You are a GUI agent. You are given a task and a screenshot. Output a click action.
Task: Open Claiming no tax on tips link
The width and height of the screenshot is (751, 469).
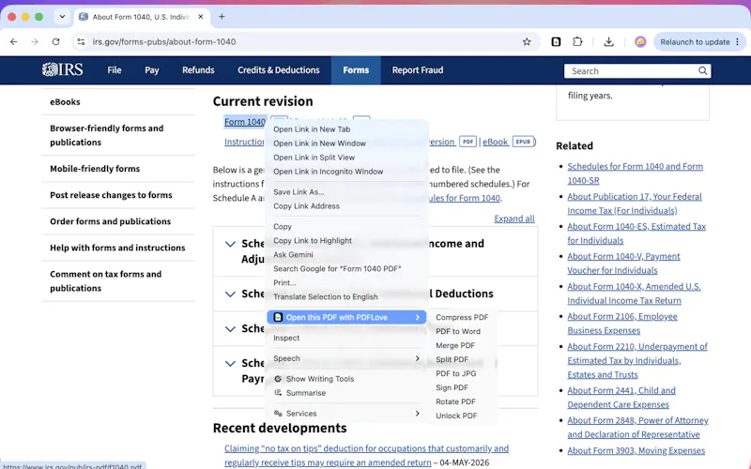pyautogui.click(x=366, y=456)
